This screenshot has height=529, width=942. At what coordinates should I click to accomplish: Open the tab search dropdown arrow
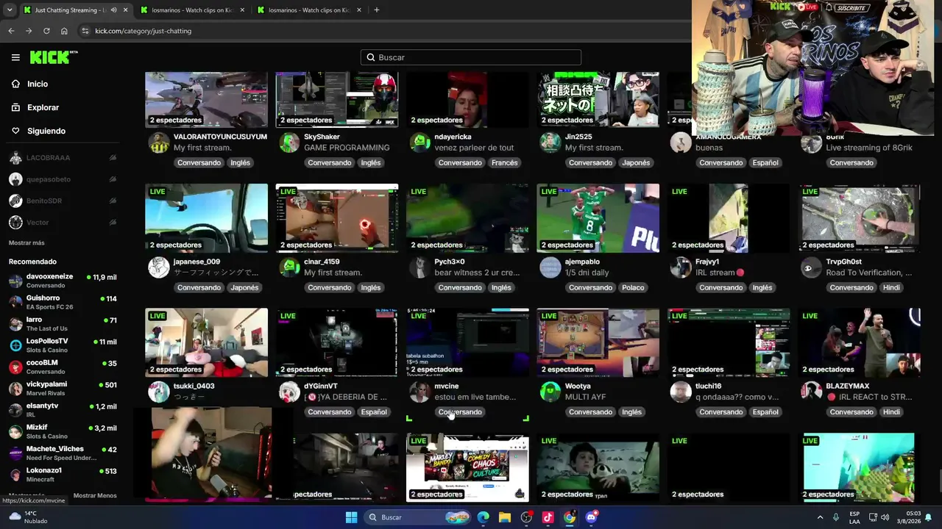coord(10,10)
